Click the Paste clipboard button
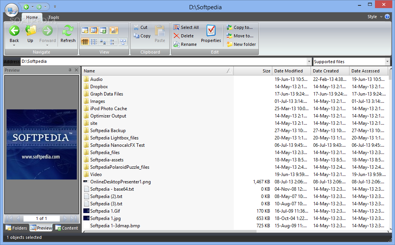Image resolution: width=395 pixels, height=245 pixels. click(x=160, y=34)
